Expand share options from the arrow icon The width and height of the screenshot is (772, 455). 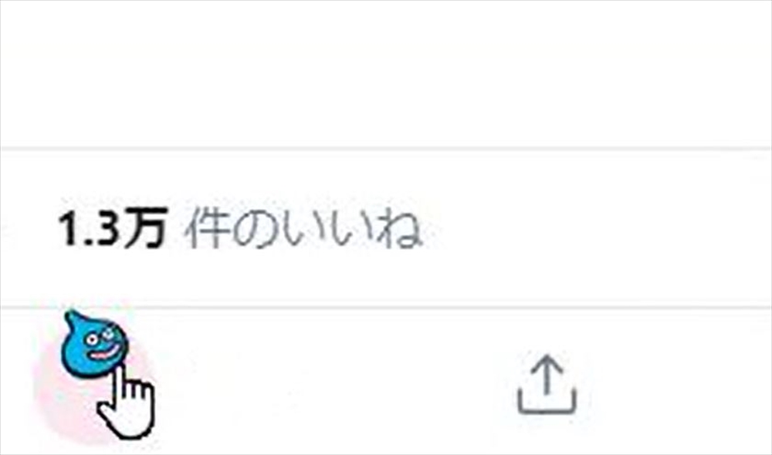tap(547, 385)
